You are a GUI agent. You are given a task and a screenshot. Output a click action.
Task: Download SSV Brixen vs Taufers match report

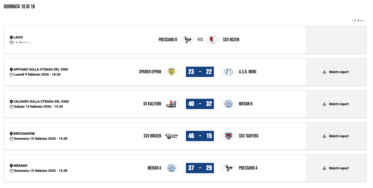pyautogui.click(x=336, y=136)
